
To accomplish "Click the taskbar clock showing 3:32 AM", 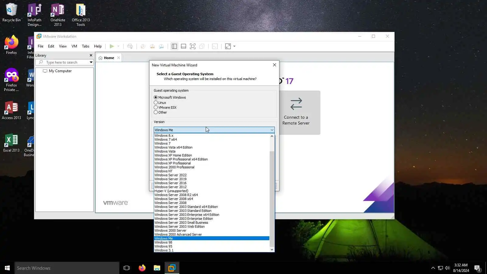I will [461, 268].
